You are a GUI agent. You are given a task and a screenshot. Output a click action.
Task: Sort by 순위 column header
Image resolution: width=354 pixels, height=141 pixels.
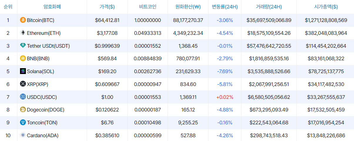[8, 7]
